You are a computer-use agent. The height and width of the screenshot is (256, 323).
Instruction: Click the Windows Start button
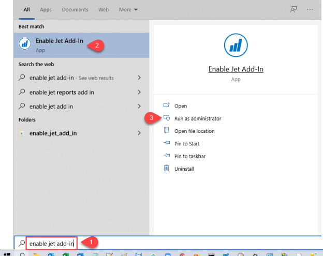(x=7, y=254)
